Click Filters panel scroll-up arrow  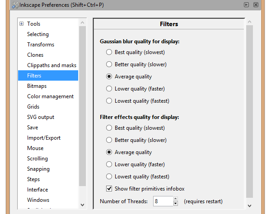(249, 22)
